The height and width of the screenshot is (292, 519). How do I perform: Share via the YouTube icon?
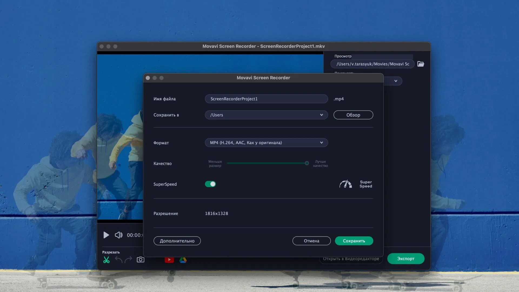(x=169, y=260)
